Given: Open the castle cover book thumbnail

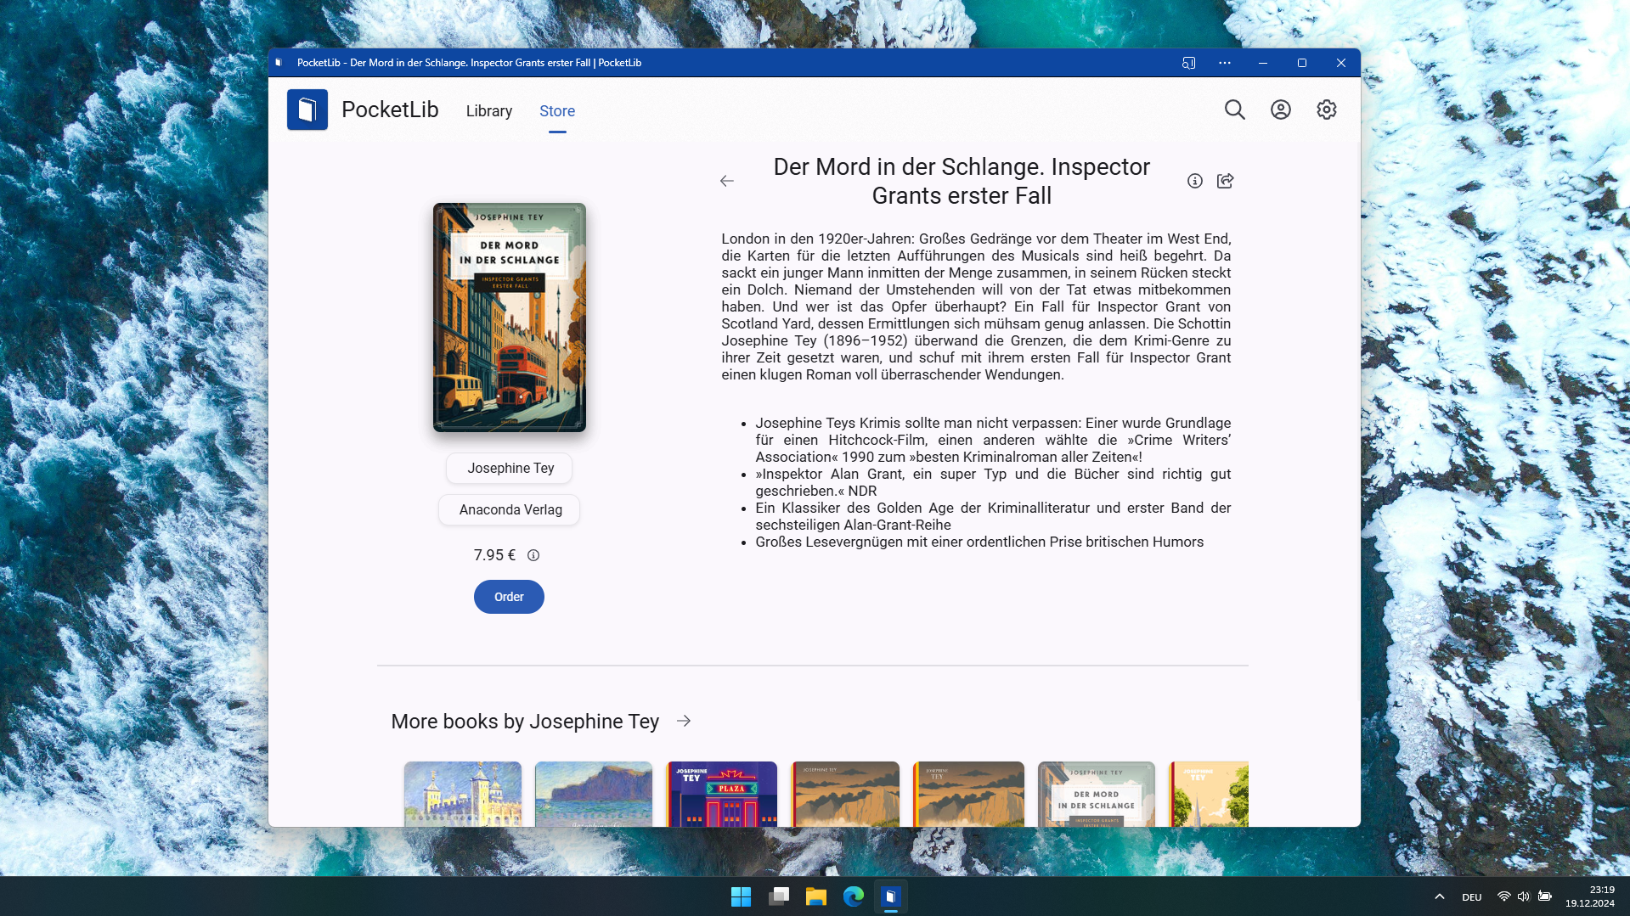Looking at the screenshot, I should (x=463, y=795).
